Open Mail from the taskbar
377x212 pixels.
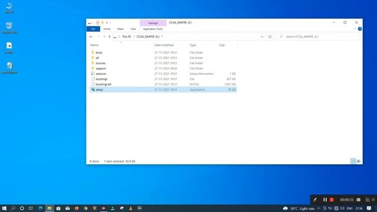tap(68, 208)
